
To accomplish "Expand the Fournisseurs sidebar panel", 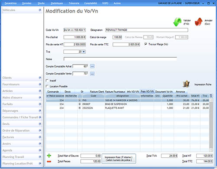I will point(40,84).
